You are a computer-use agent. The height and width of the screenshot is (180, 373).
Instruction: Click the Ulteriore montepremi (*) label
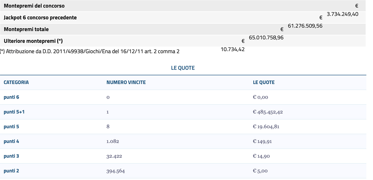33,41
